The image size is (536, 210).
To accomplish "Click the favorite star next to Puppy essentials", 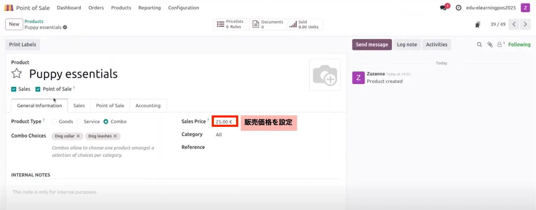I will pyautogui.click(x=16, y=73).
